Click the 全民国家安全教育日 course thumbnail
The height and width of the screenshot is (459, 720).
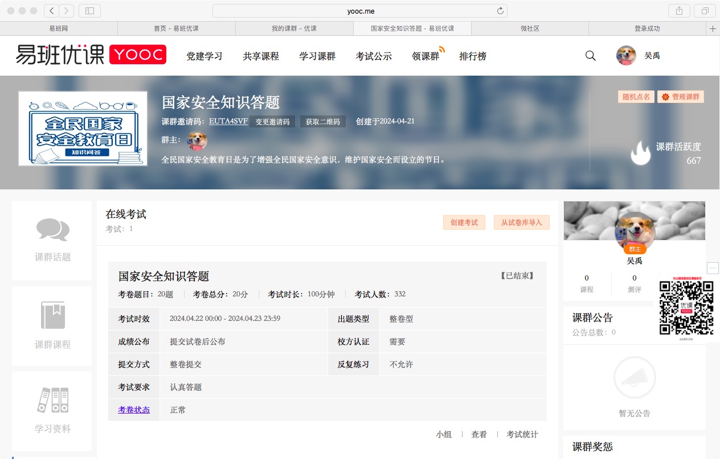tap(83, 129)
